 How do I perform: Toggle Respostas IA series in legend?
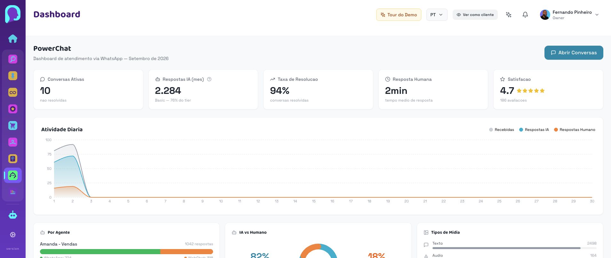[x=534, y=130]
